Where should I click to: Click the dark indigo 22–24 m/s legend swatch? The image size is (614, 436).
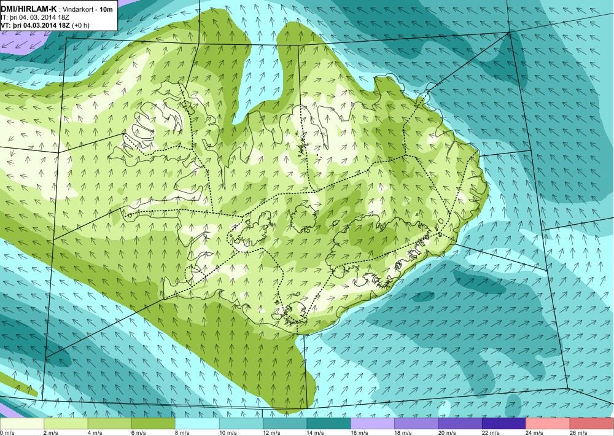point(504,424)
